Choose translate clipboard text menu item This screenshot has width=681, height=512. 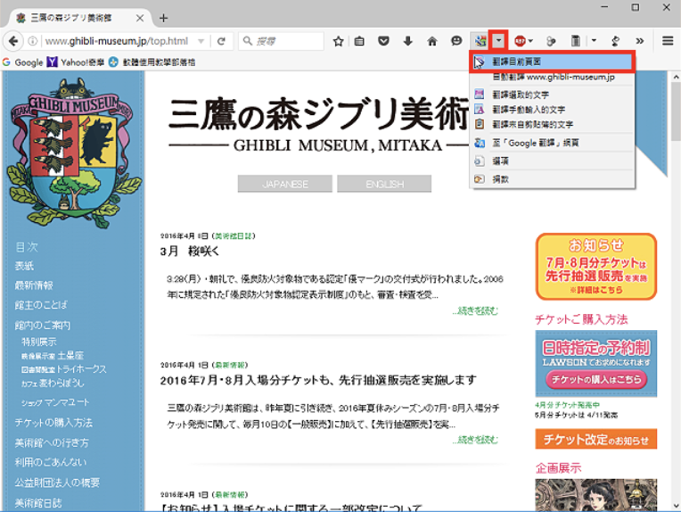553,124
